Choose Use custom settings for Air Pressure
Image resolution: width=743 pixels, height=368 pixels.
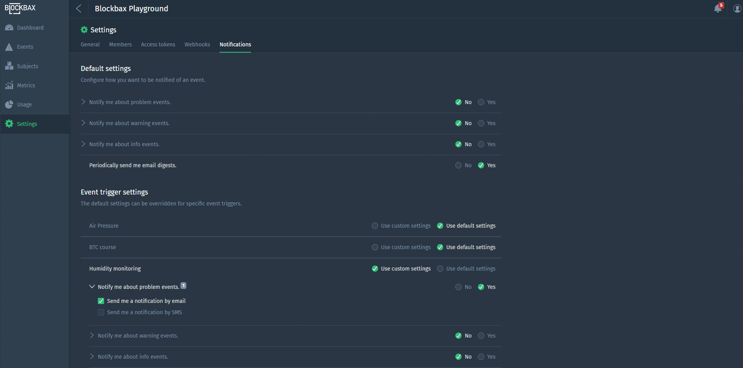point(375,226)
